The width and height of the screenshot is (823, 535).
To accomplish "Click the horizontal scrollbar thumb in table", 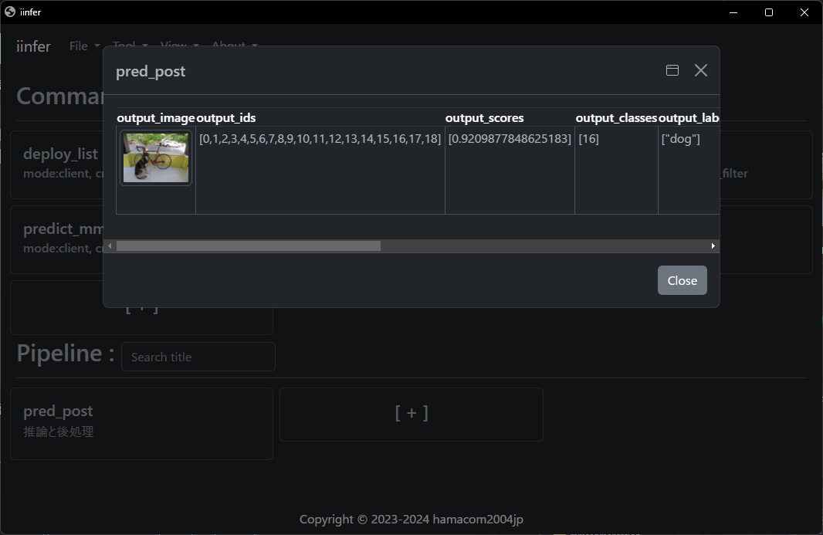I will (248, 246).
